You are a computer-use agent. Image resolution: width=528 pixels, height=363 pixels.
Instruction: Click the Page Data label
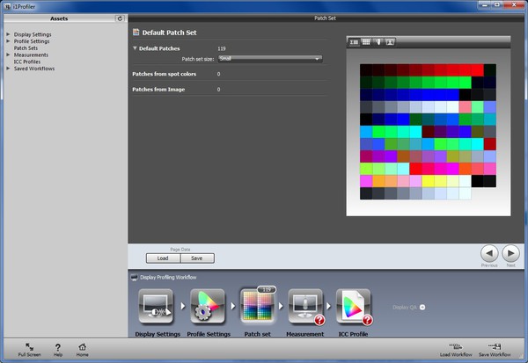[180, 250]
